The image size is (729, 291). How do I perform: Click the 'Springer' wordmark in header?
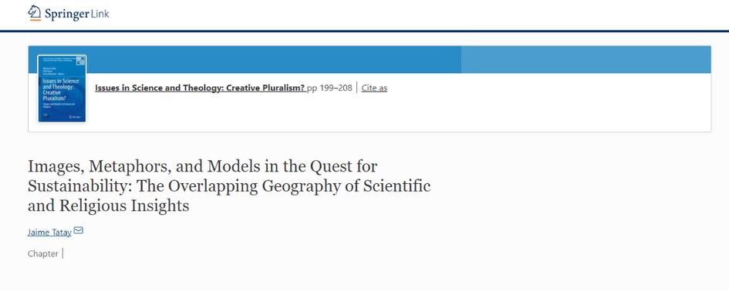point(66,14)
